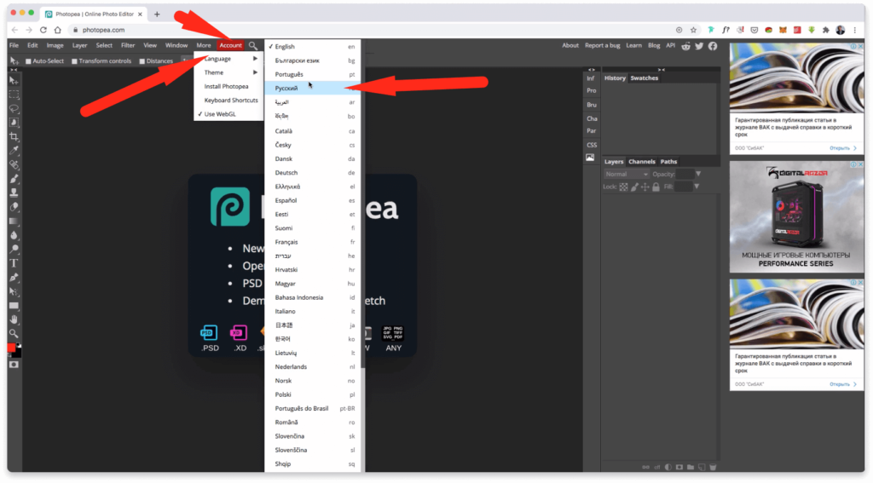873x483 pixels.
Task: Click the lock-all padlock icon in Layers
Action: 656,187
